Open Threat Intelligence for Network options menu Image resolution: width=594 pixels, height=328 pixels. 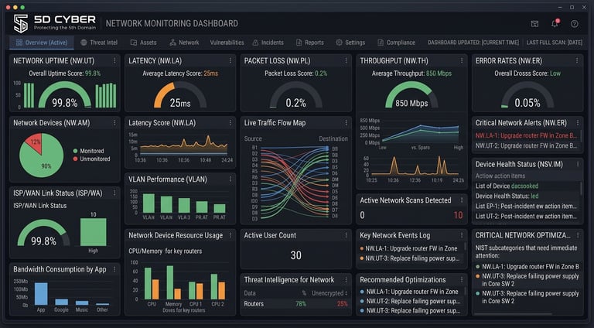(346, 280)
